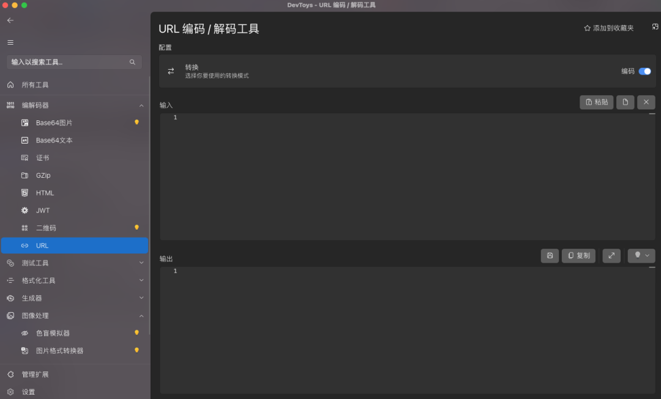Click the compact overlay window icon
Viewport: 661px width, 399px height.
(x=655, y=26)
